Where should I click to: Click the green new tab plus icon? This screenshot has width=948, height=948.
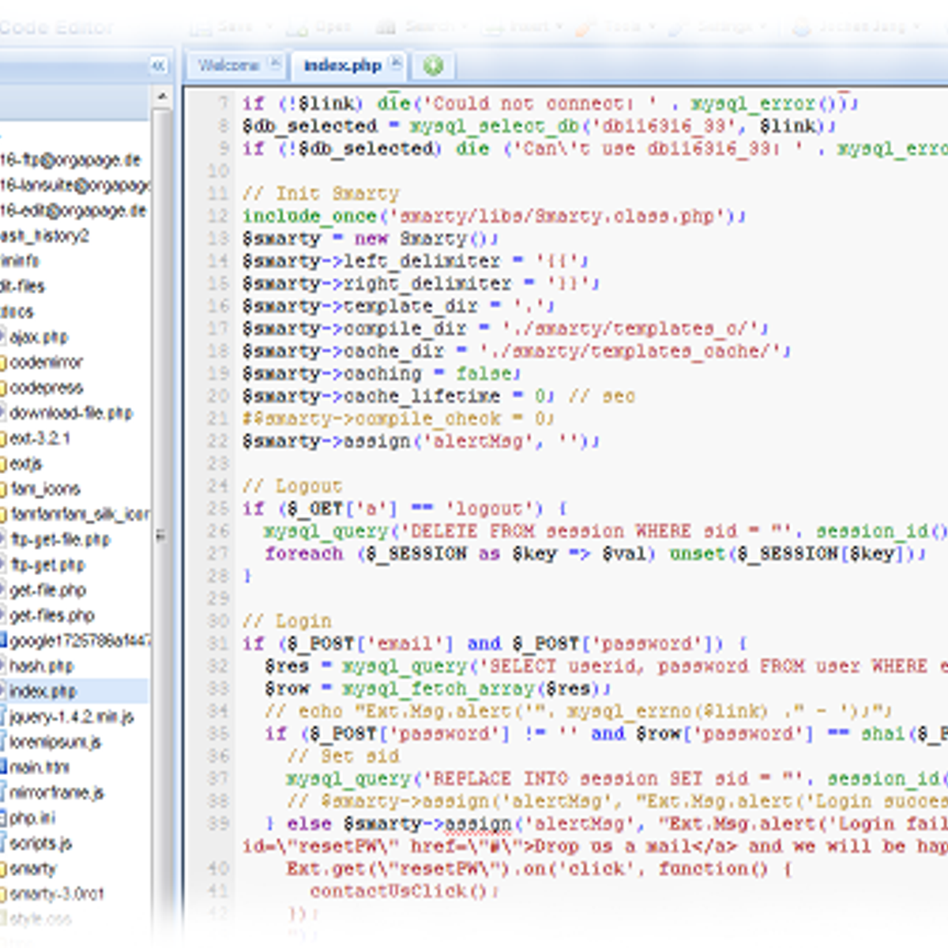[x=433, y=66]
